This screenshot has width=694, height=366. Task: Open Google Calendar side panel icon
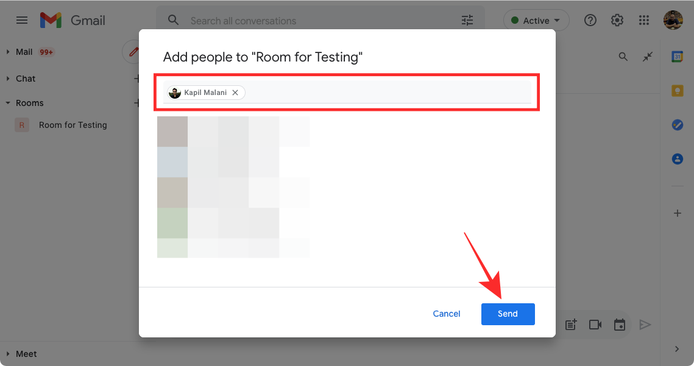tap(677, 57)
